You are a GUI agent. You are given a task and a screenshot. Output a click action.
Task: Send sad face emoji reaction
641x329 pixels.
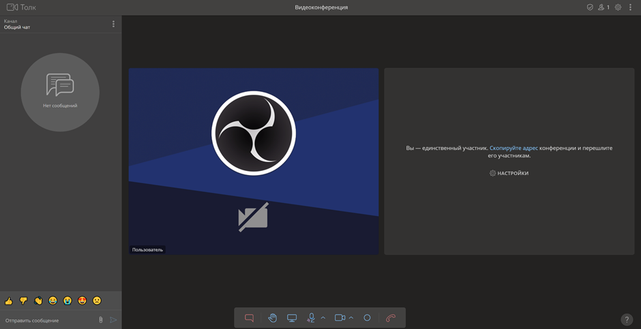coord(97,301)
